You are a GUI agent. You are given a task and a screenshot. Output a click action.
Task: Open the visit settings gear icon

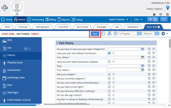(x=163, y=34)
